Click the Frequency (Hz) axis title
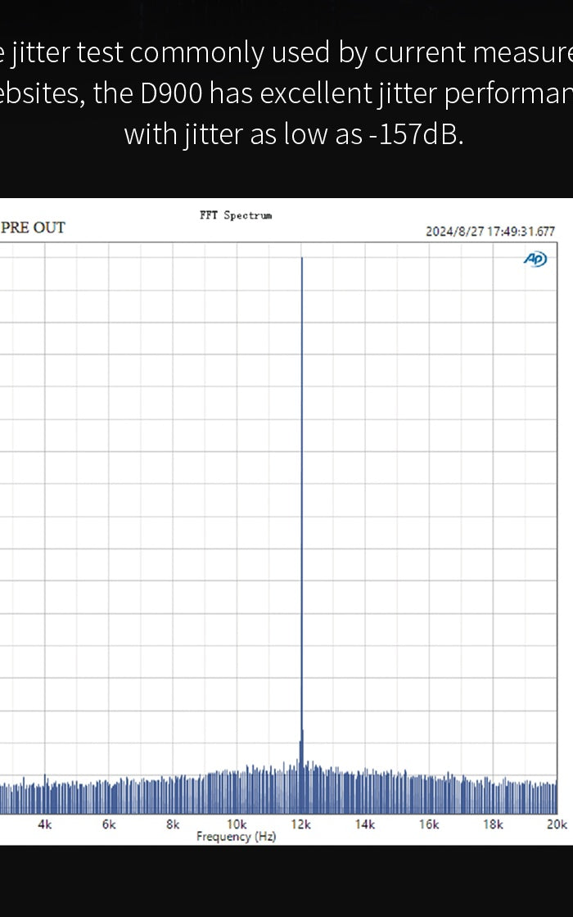The height and width of the screenshot is (917, 573). click(236, 837)
